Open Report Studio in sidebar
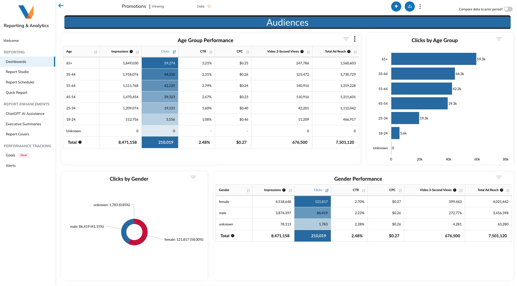Screen dimensions: 517x286 pos(17,72)
